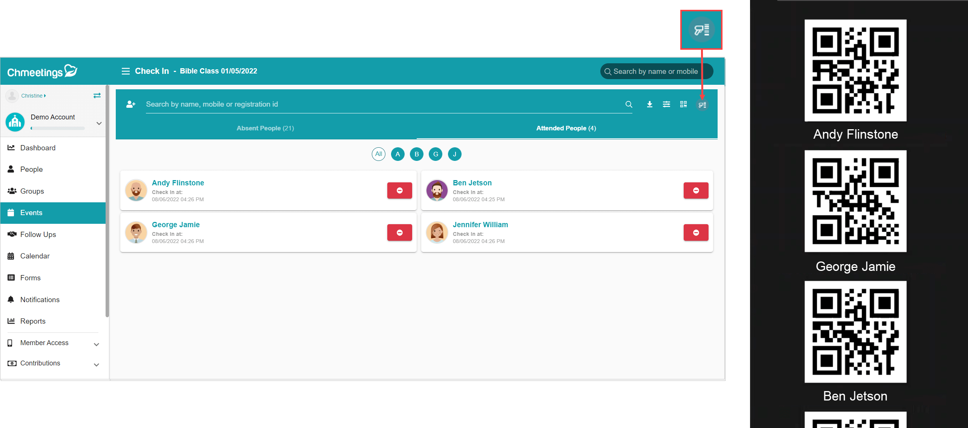The height and width of the screenshot is (428, 968).
Task: Focus the top Search by name or mobile box
Action: point(657,72)
